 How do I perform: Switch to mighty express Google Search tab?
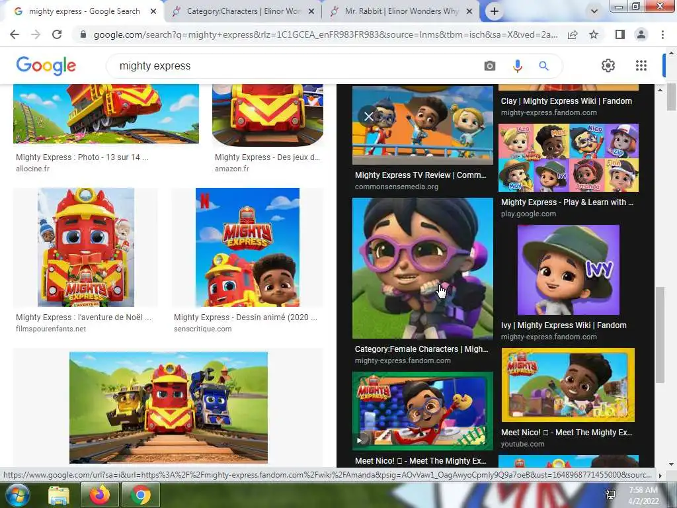(84, 11)
